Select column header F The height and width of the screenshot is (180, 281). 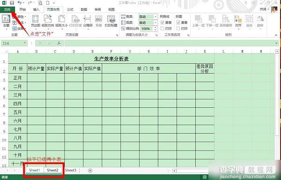(111, 52)
